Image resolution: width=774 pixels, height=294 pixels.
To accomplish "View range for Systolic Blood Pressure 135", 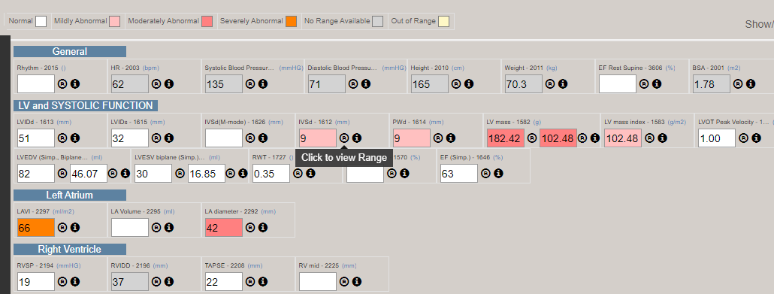I will 249,84.
